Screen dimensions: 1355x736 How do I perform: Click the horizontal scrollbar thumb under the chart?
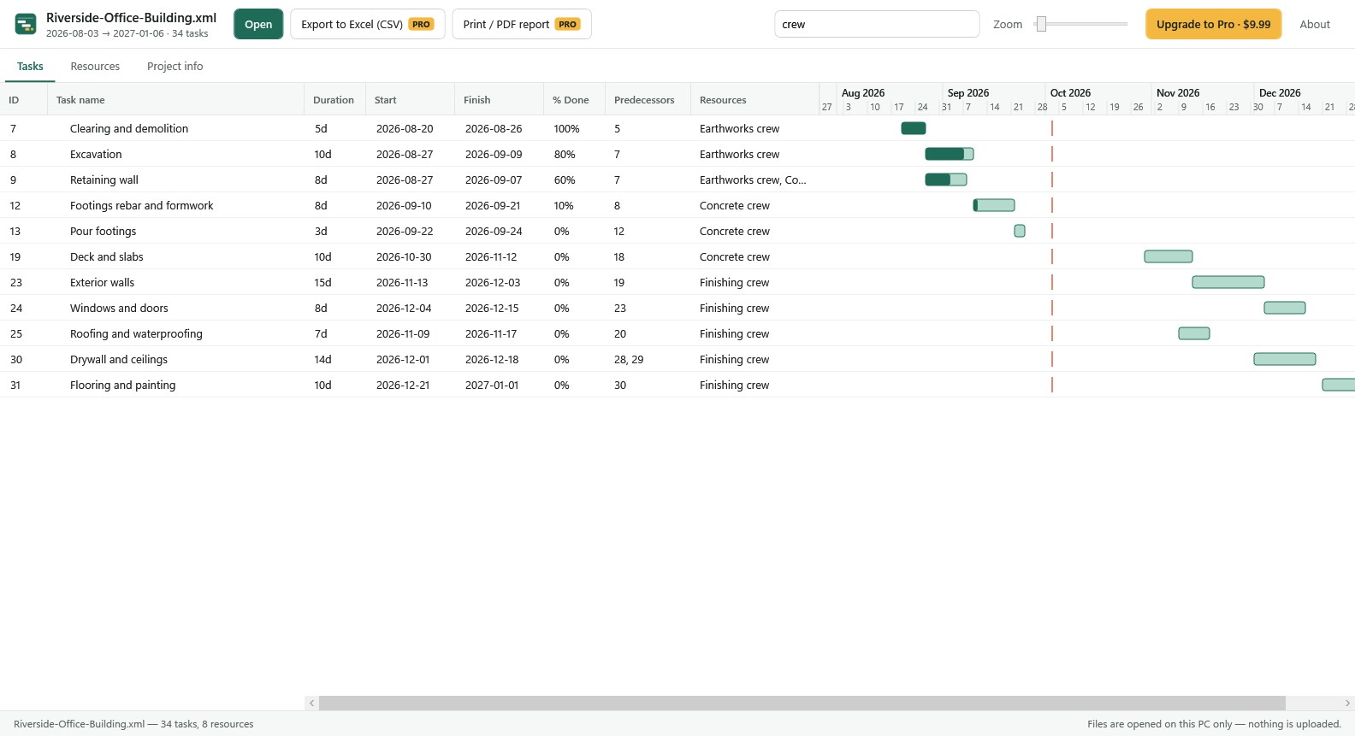point(802,703)
